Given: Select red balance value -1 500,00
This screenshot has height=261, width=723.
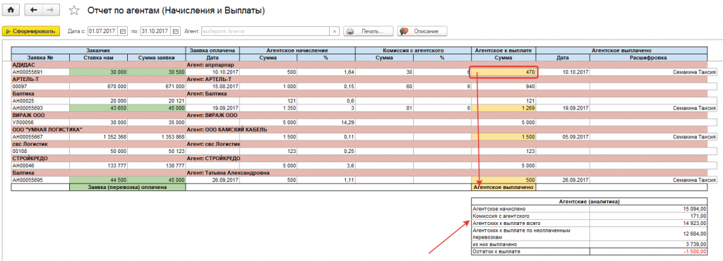Looking at the screenshot, I should pos(648,252).
